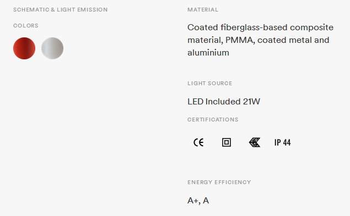
Task: Open the Schematic & Light Emission section
Action: click(x=60, y=9)
